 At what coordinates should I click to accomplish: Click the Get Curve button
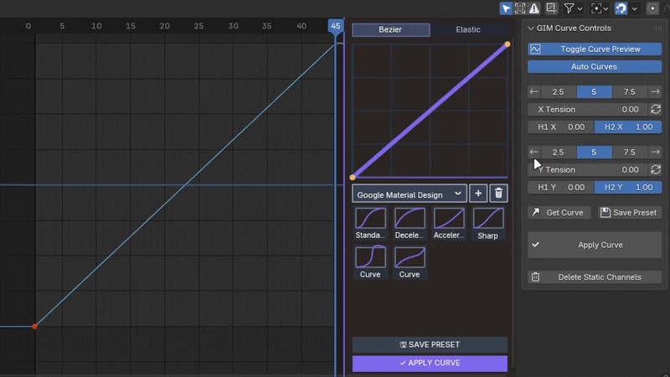tap(559, 213)
